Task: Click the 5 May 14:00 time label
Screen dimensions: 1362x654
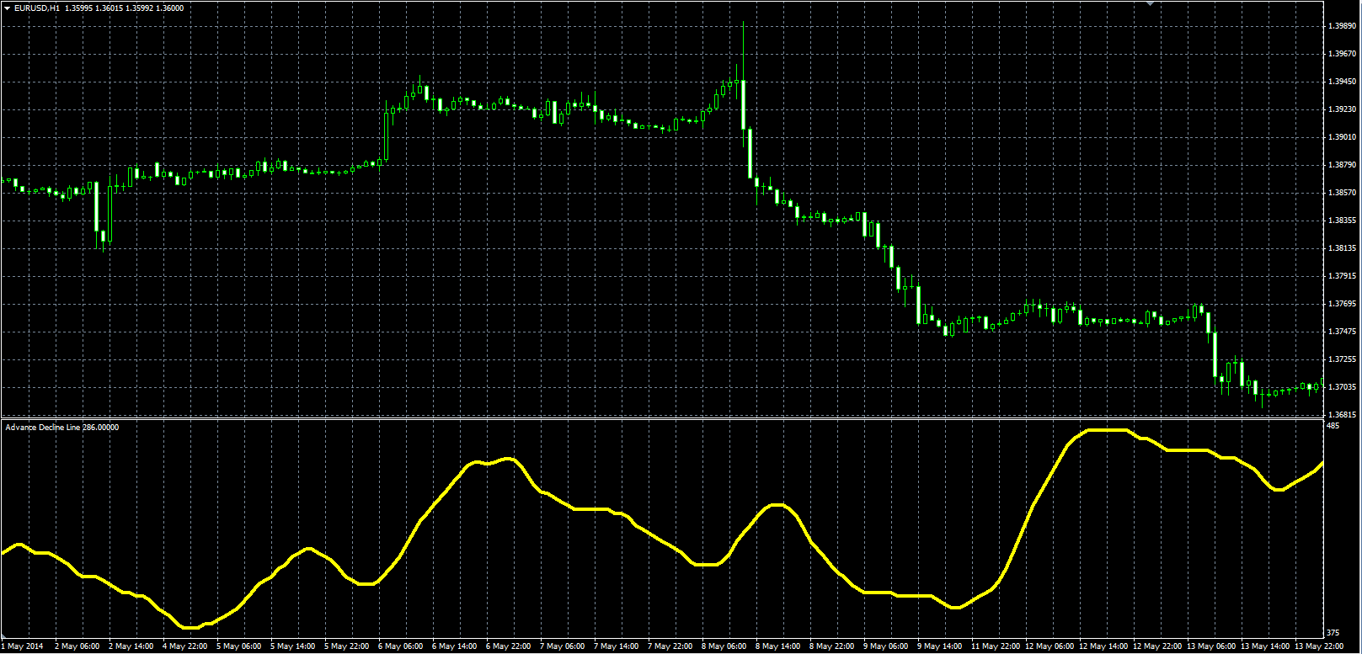Action: (293, 647)
